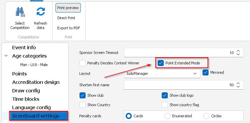Enable the Show country flag checkbox
The width and height of the screenshot is (250, 123).
(165, 105)
